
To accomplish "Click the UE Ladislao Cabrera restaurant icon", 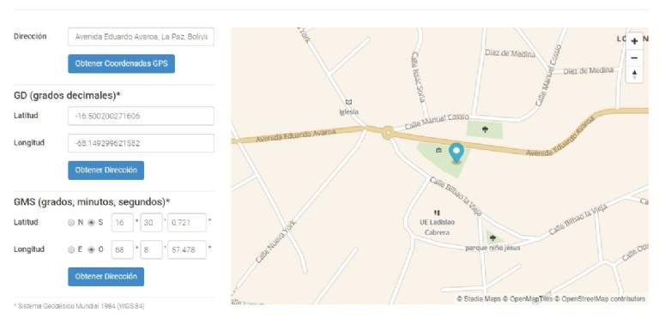I will [437, 213].
